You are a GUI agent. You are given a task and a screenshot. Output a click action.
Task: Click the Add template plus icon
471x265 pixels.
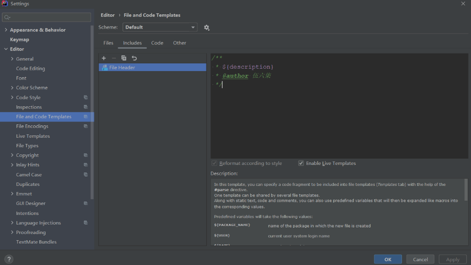pyautogui.click(x=103, y=58)
